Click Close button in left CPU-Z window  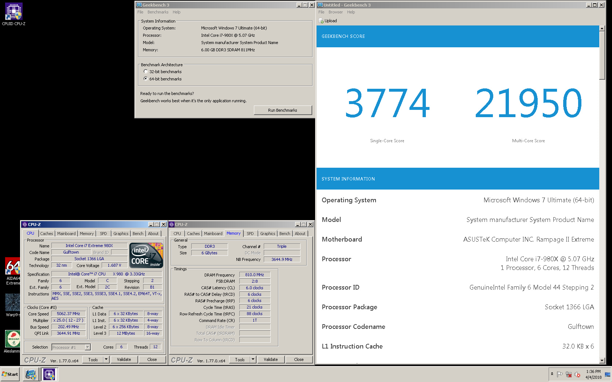click(152, 359)
